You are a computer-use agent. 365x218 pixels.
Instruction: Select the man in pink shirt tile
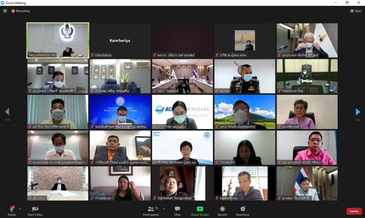point(307,147)
